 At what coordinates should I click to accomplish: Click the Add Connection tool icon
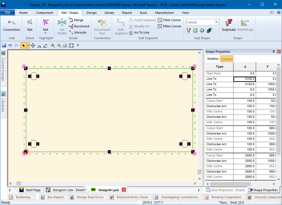(12, 22)
